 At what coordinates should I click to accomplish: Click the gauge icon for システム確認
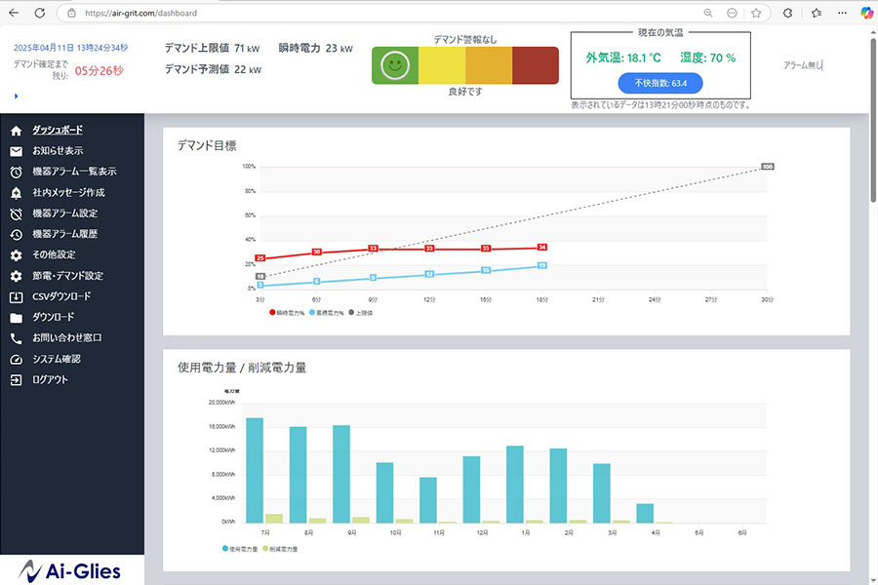16,359
